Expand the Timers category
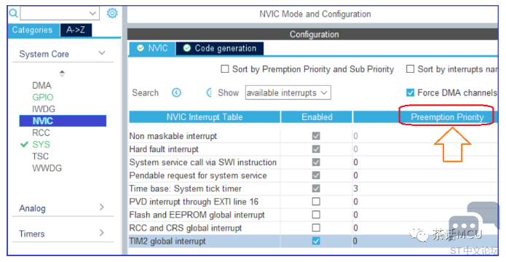The image size is (506, 262). 102,233
